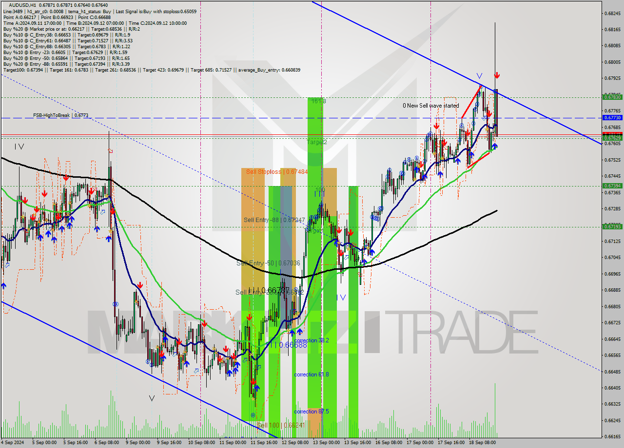The width and height of the screenshot is (624, 448).
Task: Click the 0.68245 price axis value
Action: [x=612, y=13]
